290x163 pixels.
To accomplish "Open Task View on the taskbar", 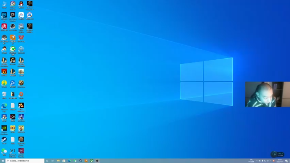I will pyautogui.click(x=53, y=161).
